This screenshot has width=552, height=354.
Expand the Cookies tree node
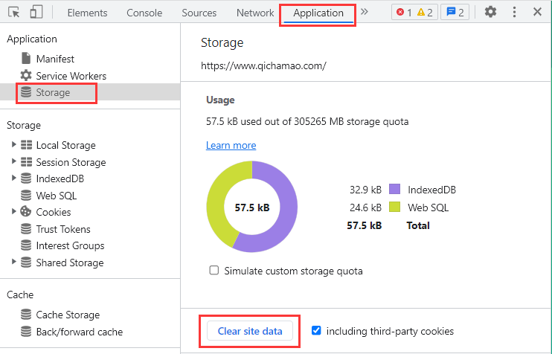pos(14,212)
